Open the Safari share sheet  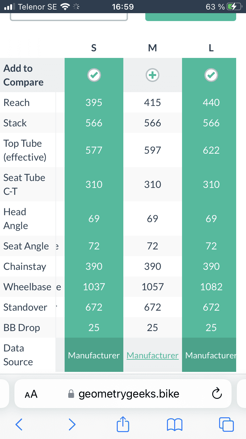123,424
